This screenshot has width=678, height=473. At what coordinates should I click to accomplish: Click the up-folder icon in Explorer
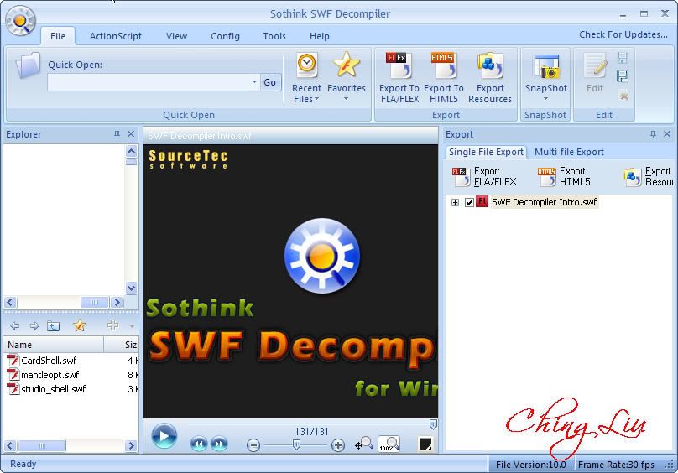[x=53, y=326]
